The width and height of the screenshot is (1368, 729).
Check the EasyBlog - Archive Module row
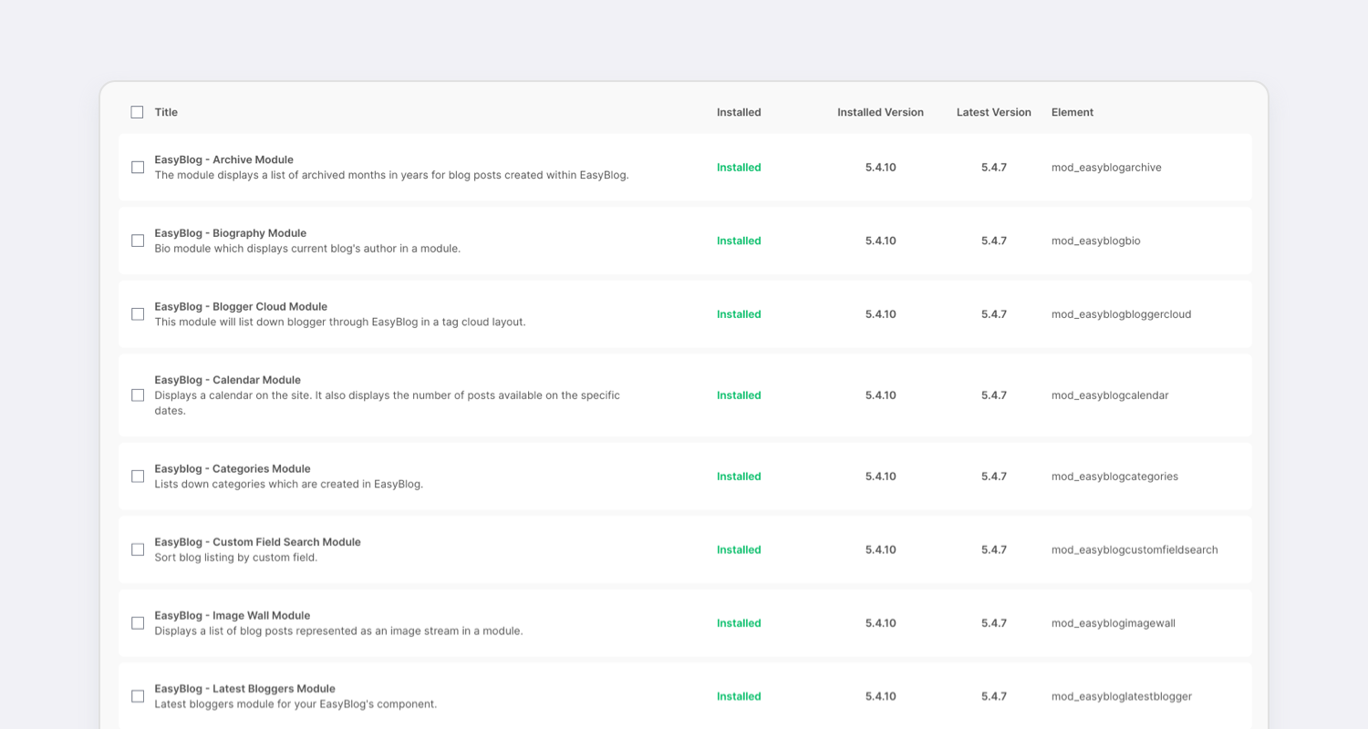[138, 168]
